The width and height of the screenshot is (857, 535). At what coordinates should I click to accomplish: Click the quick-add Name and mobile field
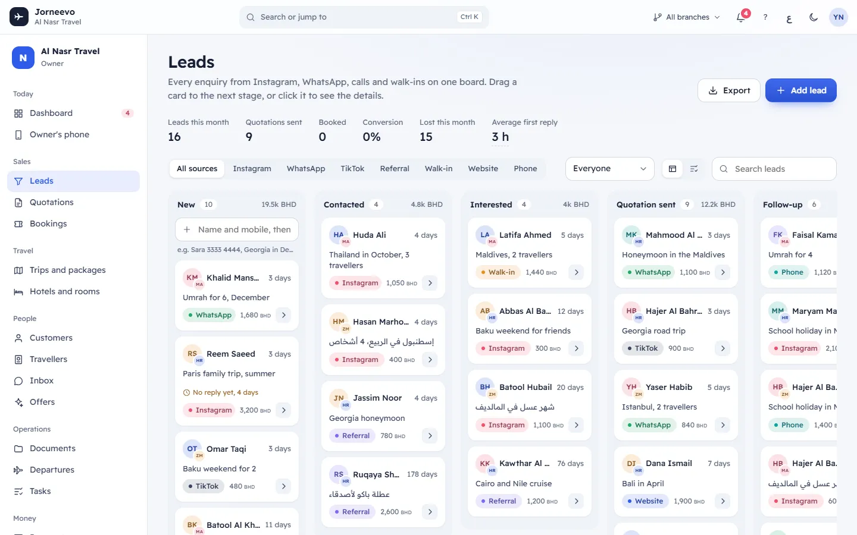click(237, 229)
